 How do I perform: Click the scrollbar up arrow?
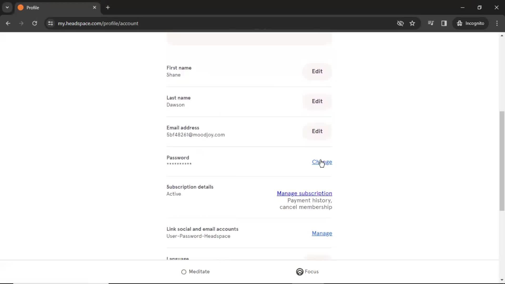coord(502,35)
